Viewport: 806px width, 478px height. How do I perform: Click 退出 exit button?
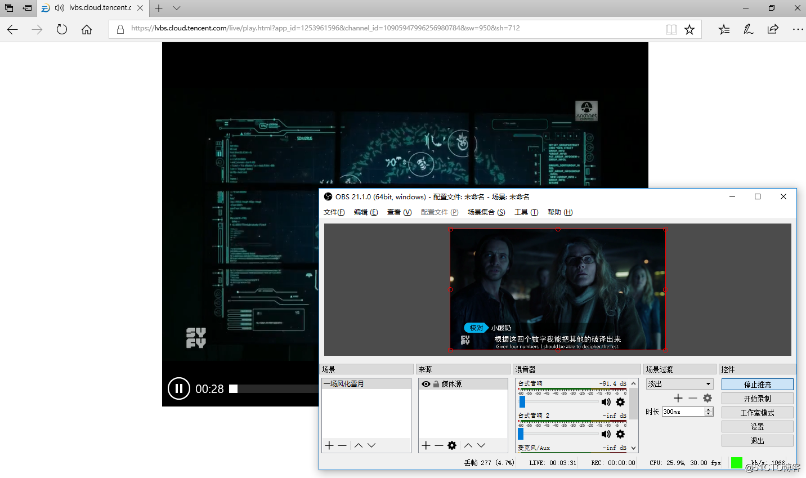coord(757,441)
